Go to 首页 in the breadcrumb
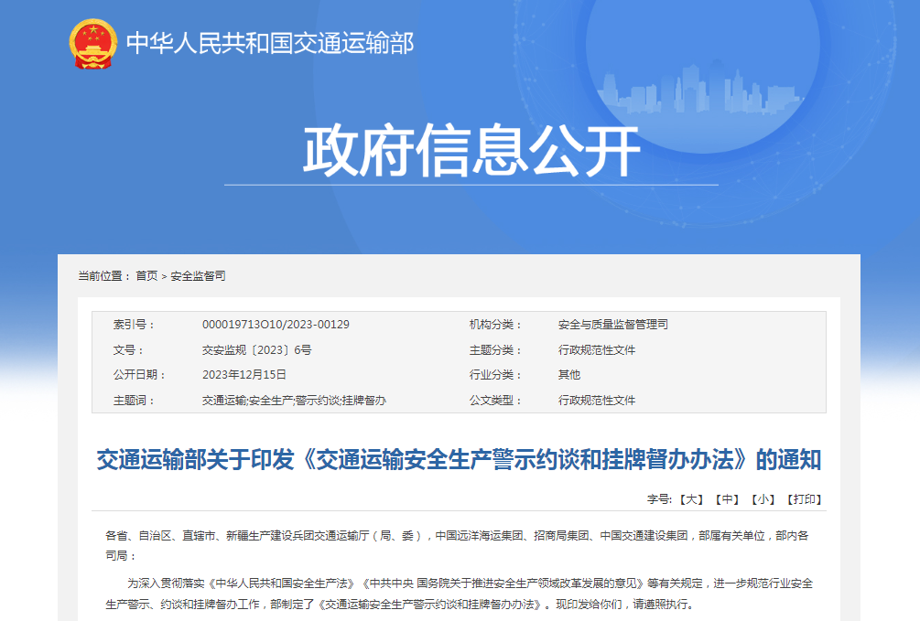This screenshot has height=621, width=920. pyautogui.click(x=146, y=275)
